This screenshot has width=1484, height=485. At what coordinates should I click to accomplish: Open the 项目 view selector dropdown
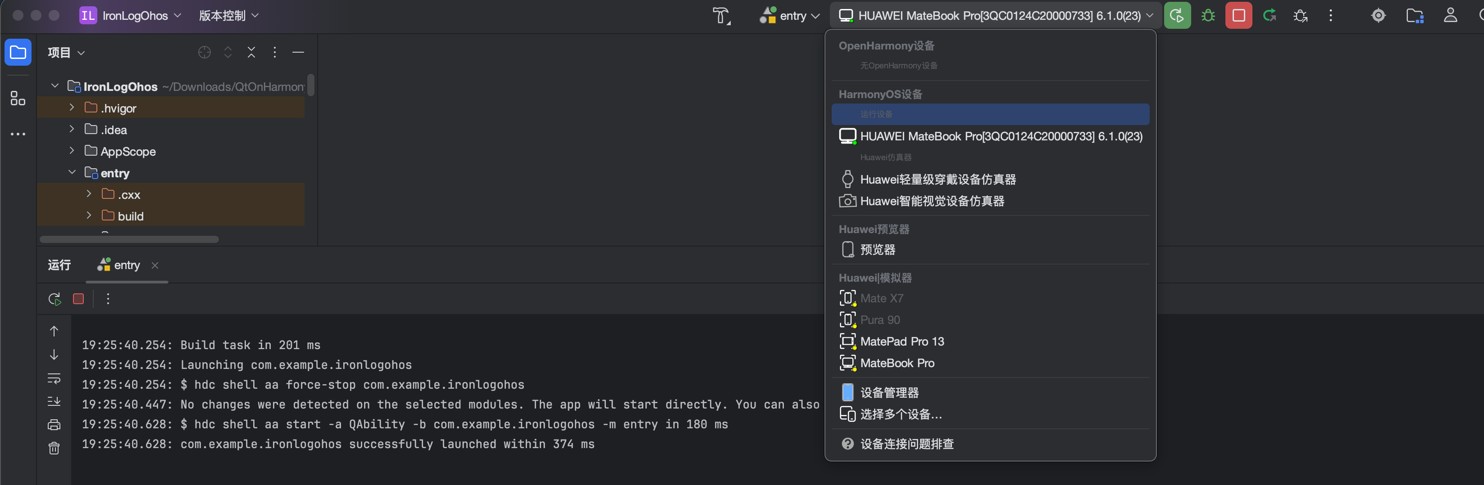point(66,52)
